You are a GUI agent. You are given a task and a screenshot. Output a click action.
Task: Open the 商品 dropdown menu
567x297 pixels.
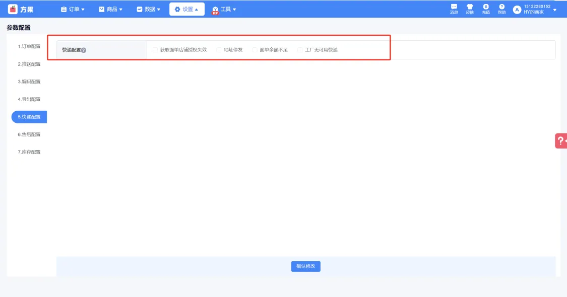click(x=110, y=9)
